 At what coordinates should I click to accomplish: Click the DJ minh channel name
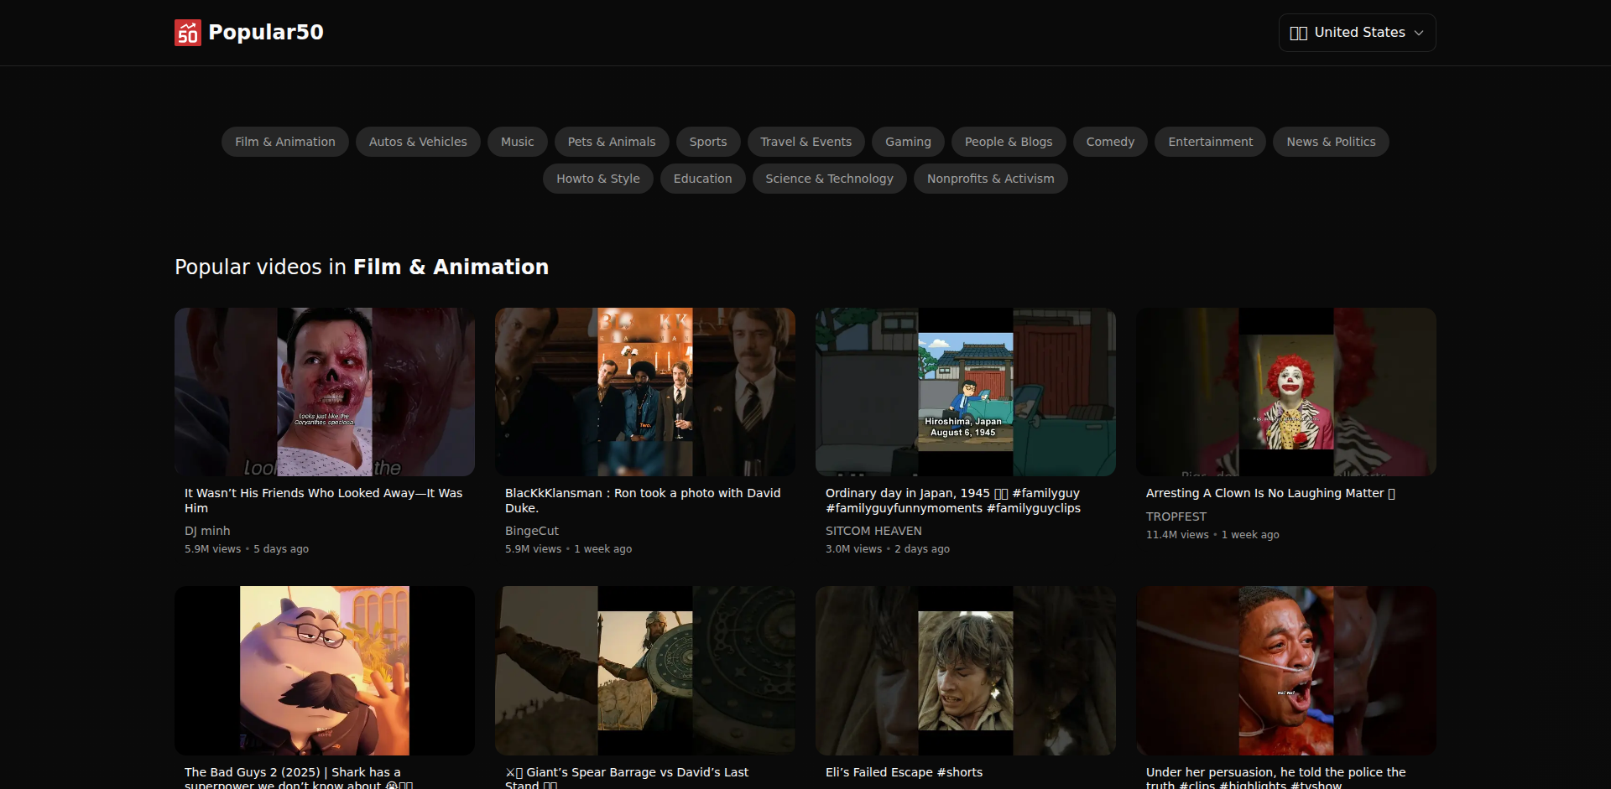[x=207, y=531]
